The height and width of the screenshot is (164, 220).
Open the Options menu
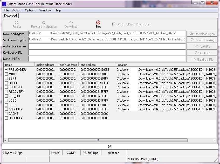click(x=30, y=10)
